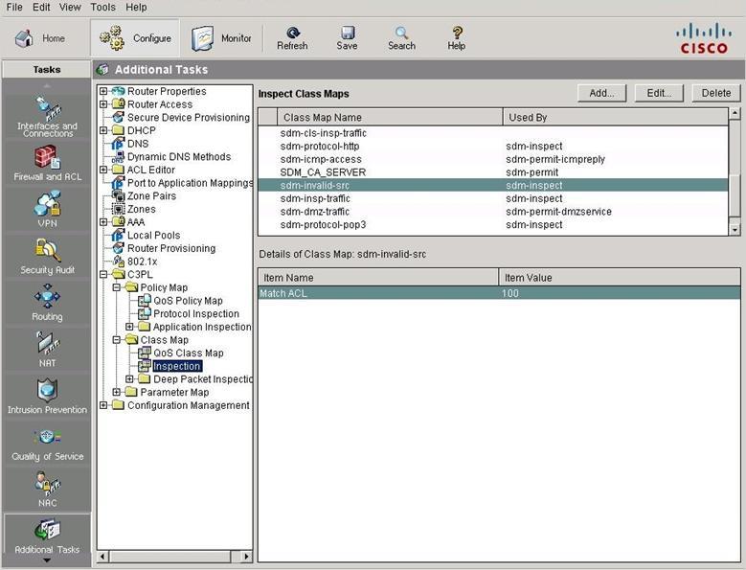The height and width of the screenshot is (570, 746).
Task: Expand the Router Access node
Action: tap(103, 104)
